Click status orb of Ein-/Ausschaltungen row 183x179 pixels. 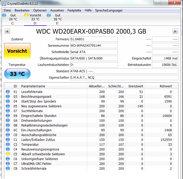pyautogui.click(x=8, y=130)
